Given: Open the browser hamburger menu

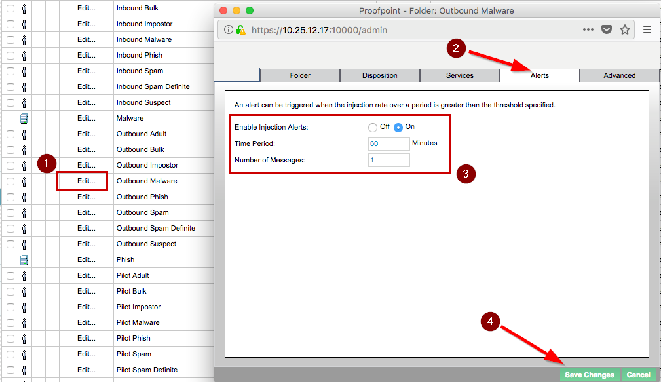Looking at the screenshot, I should [647, 29].
